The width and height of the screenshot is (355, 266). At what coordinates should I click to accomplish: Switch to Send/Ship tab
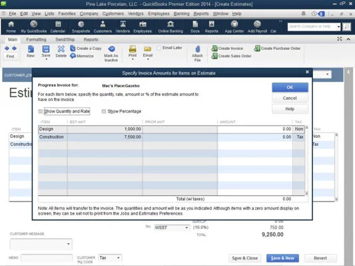coord(65,39)
